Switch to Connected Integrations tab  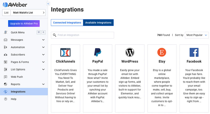tap(67, 23)
